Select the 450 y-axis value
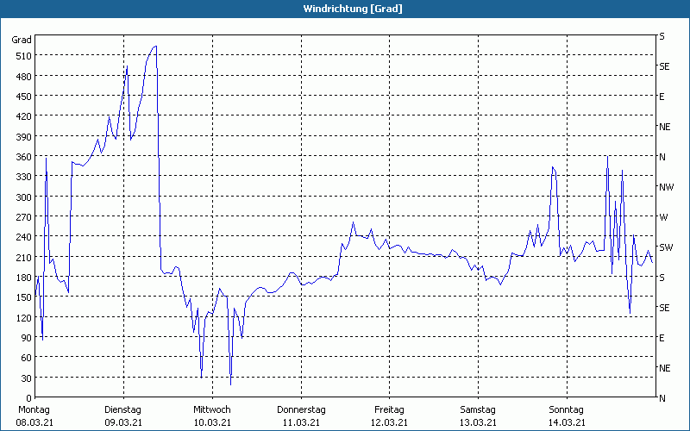This screenshot has height=431, width=690. tap(24, 97)
